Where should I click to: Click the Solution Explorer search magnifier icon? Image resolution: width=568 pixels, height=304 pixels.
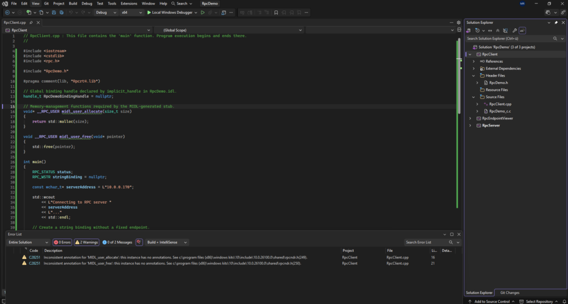(x=555, y=38)
